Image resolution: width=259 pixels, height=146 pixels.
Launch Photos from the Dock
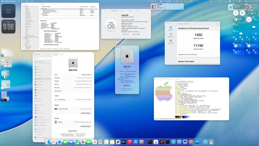(x=83, y=142)
